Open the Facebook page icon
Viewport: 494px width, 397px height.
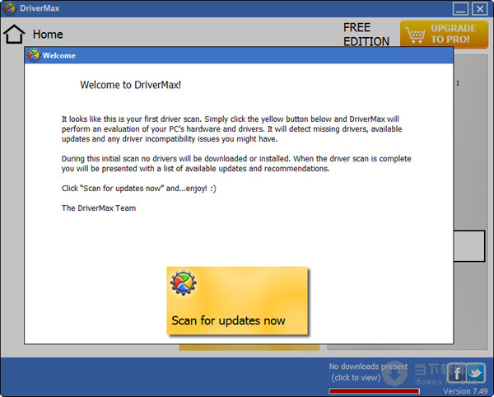[456, 373]
